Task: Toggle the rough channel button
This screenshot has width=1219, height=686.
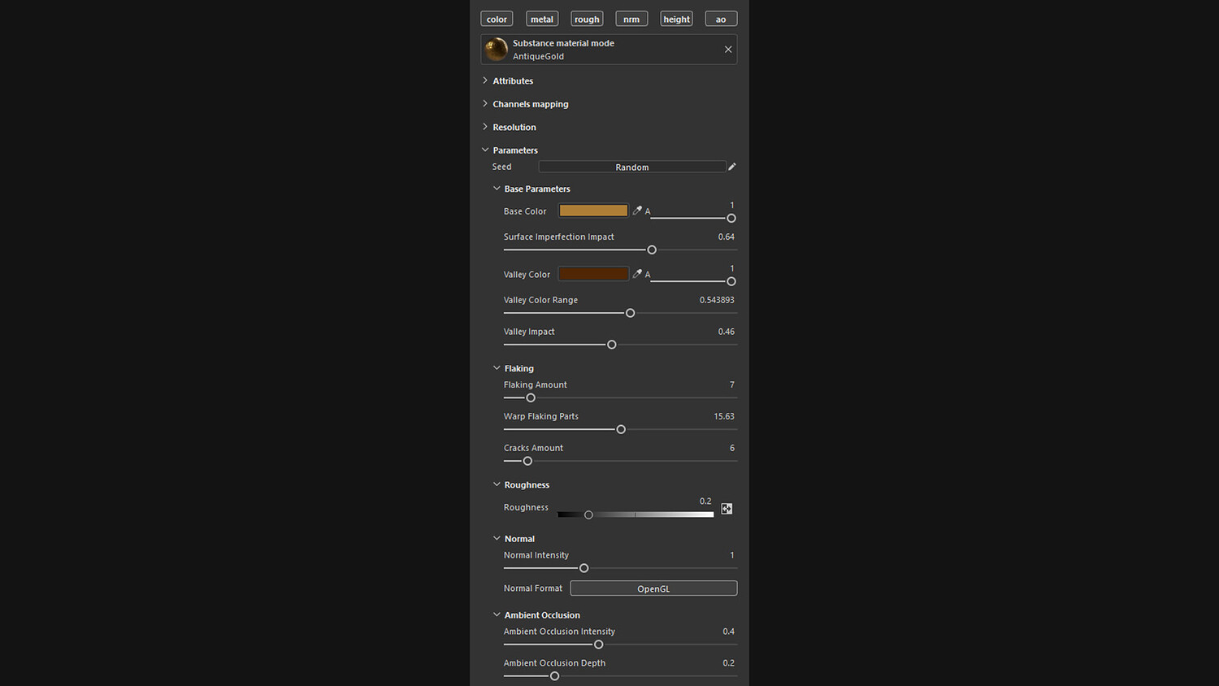Action: pyautogui.click(x=587, y=19)
